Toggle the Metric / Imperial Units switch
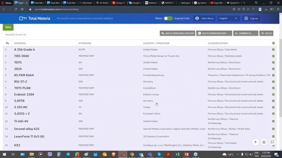 (x=168, y=18)
